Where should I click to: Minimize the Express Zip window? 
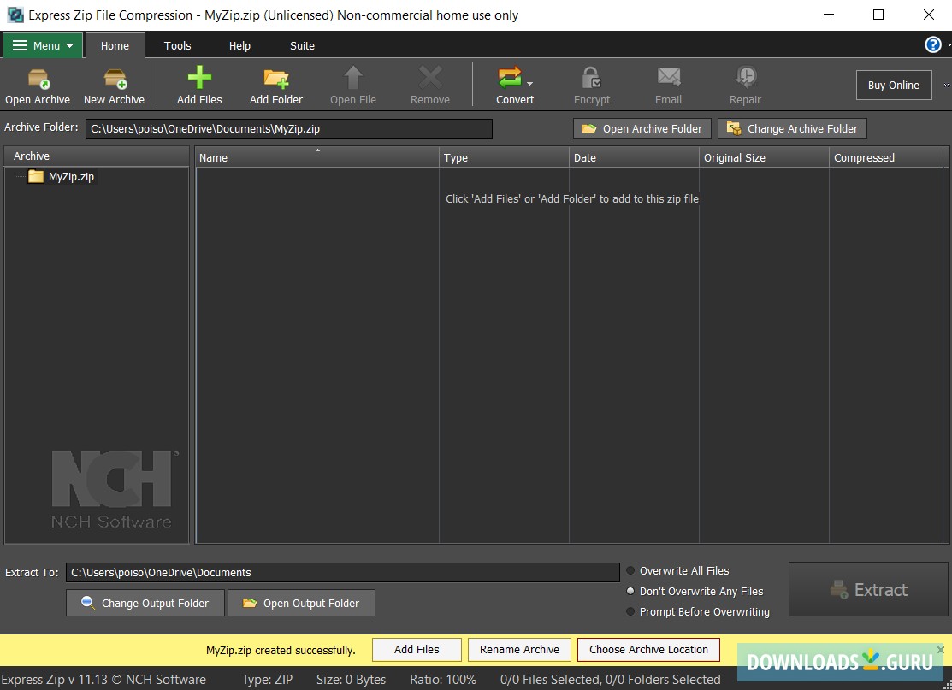pos(829,15)
